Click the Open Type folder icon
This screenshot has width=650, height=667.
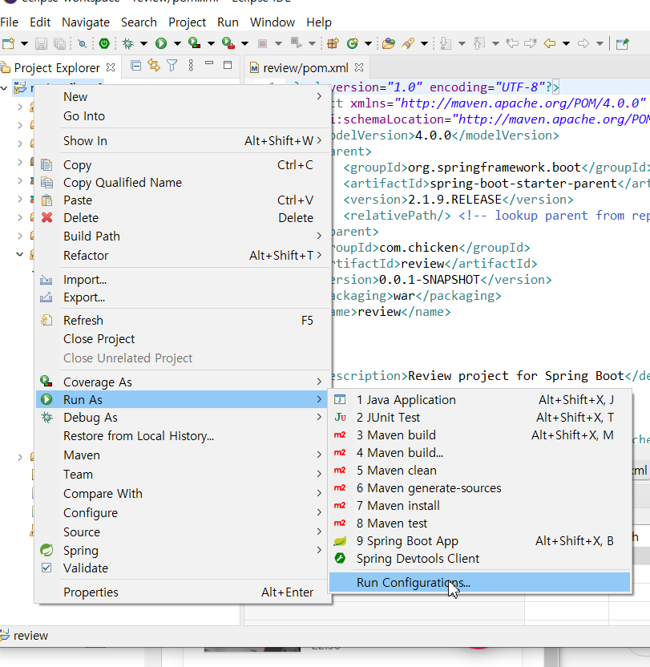[x=389, y=43]
